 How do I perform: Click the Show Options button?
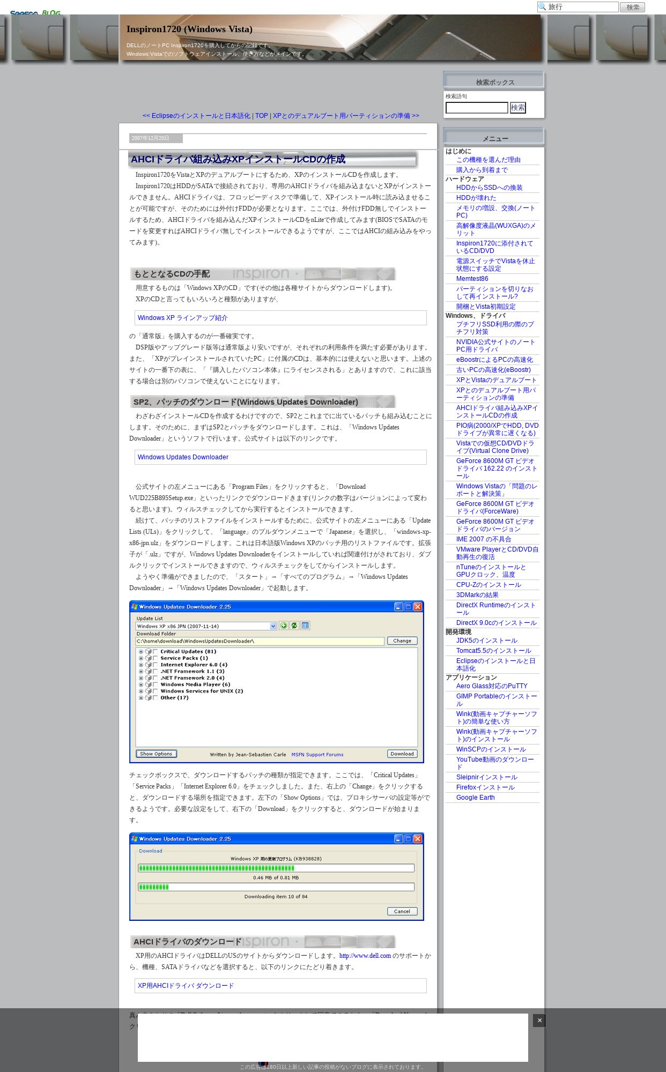pyautogui.click(x=156, y=754)
